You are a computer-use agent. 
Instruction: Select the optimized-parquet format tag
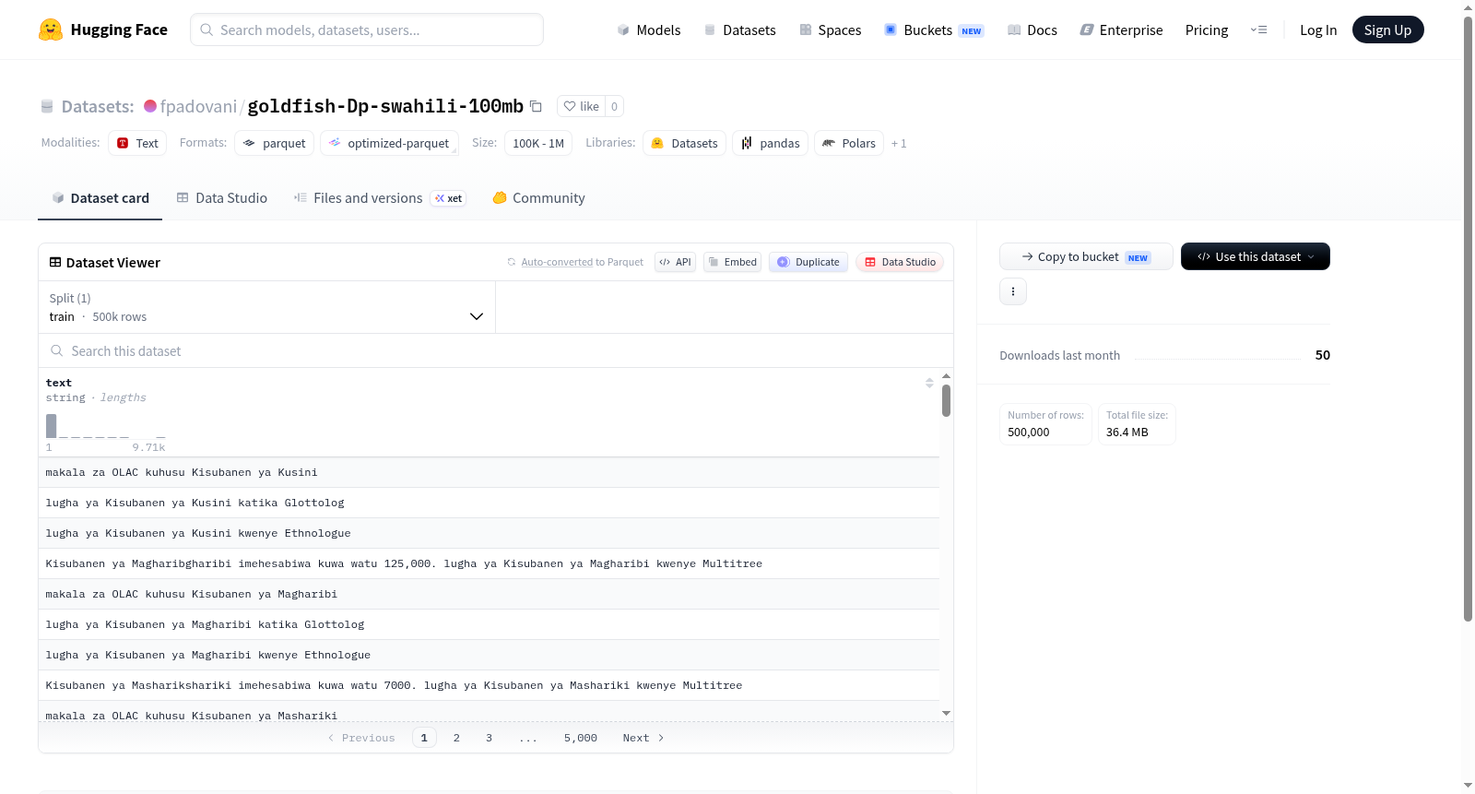(389, 143)
